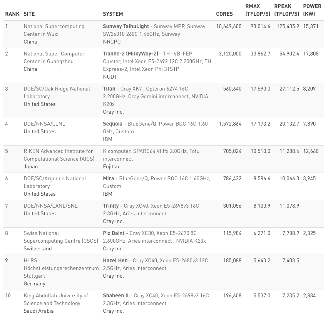This screenshot has width=328, height=322.
Task: Click the K computer system description
Action: [x=151, y=151]
